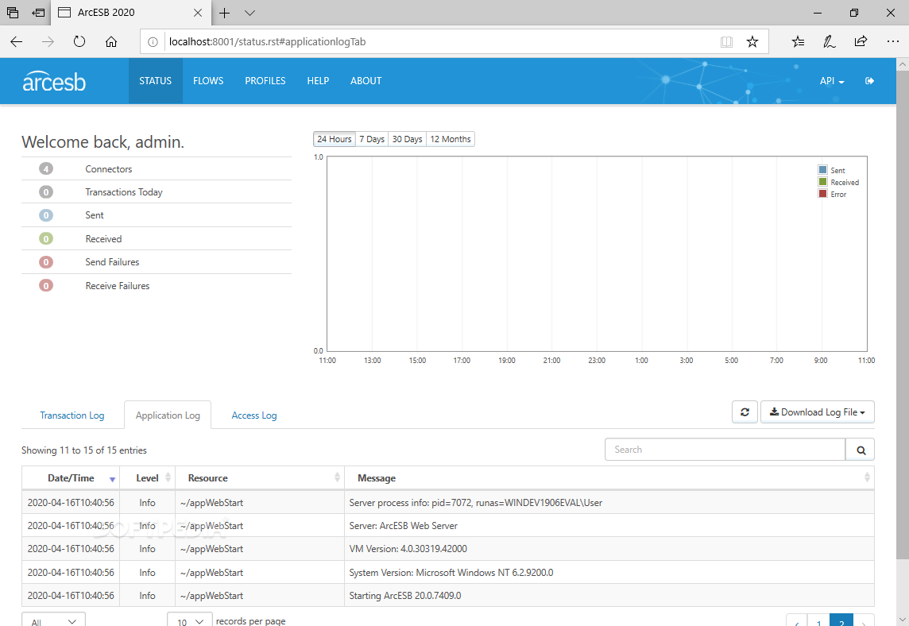Open browser settings and more menu
This screenshot has width=909, height=626.
tap(893, 42)
